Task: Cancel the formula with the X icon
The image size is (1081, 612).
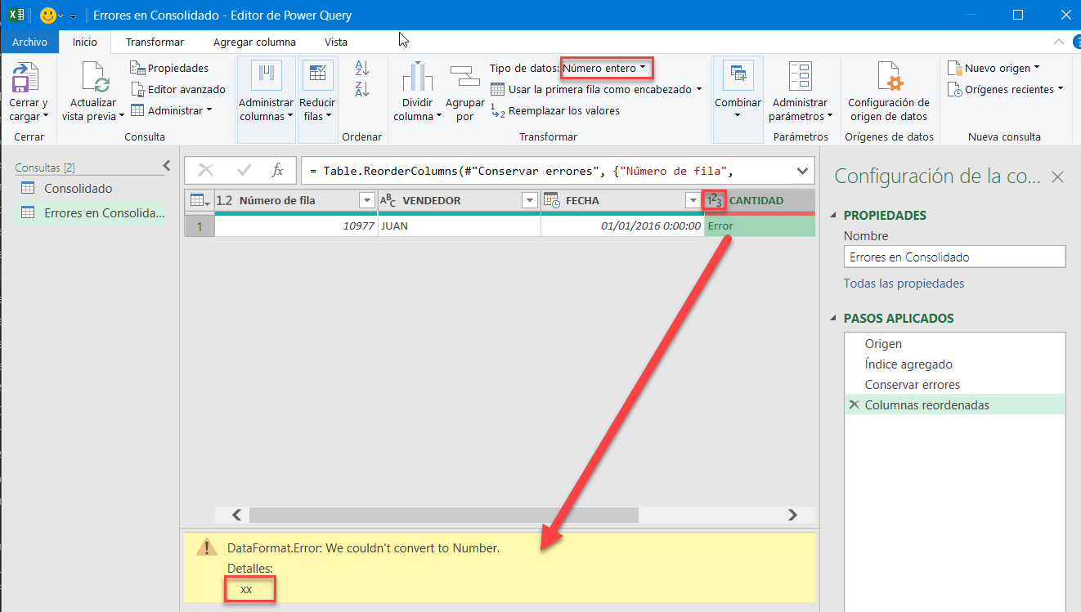Action: point(206,170)
